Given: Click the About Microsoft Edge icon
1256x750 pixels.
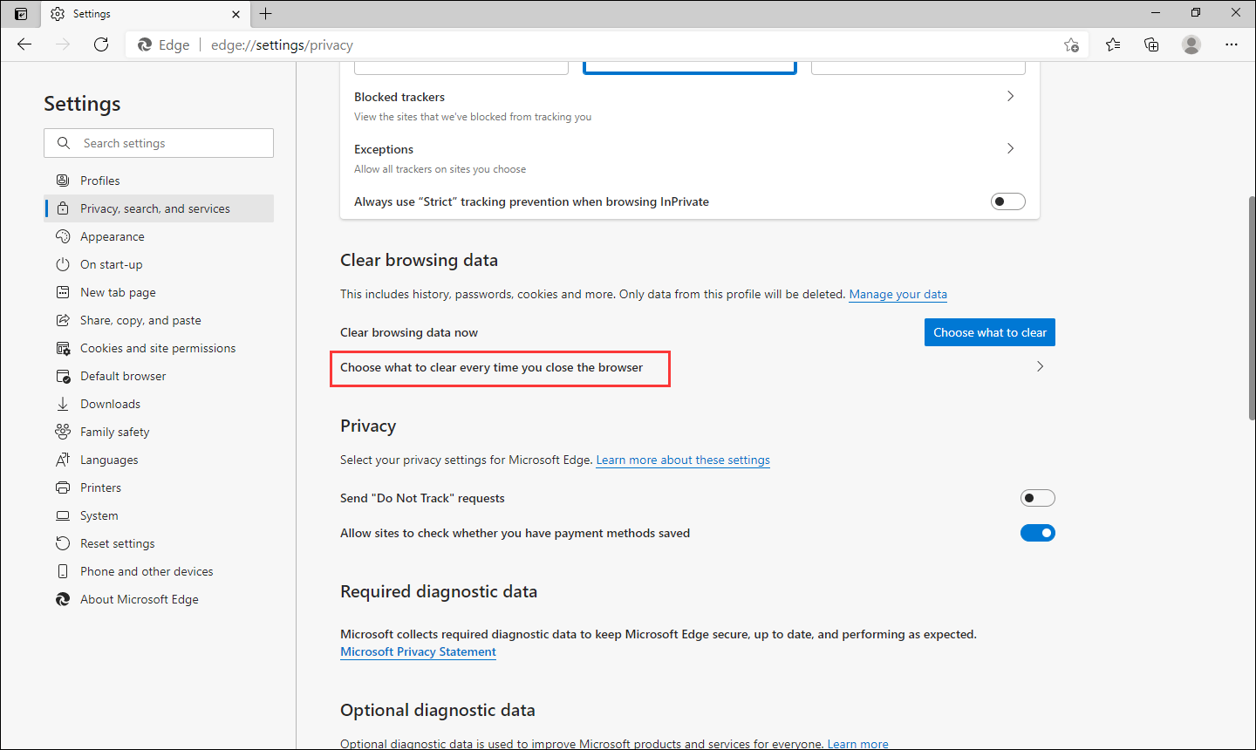Looking at the screenshot, I should click(63, 598).
